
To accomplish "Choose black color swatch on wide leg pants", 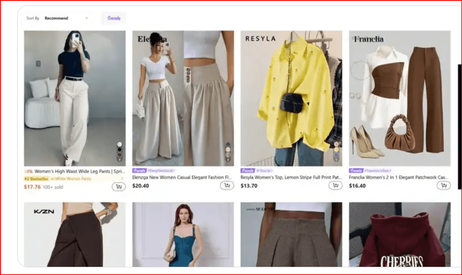I will 119,150.
